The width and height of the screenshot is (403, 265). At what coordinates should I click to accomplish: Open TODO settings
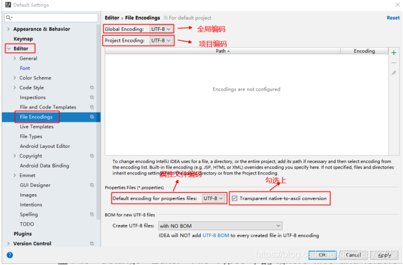point(27,224)
